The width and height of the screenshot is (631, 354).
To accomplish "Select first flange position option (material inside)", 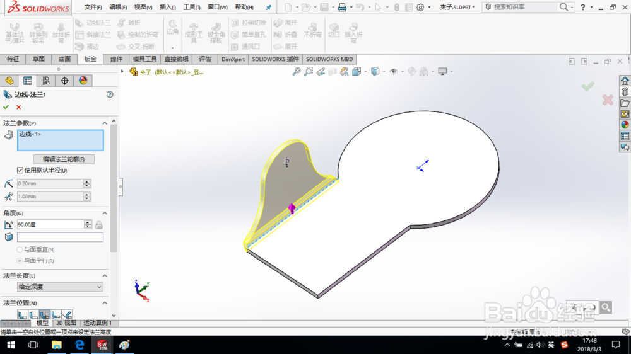I will click(x=22, y=314).
